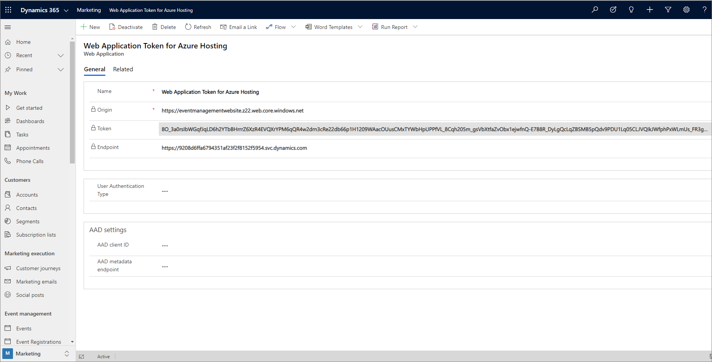Click the Token field value

point(434,129)
